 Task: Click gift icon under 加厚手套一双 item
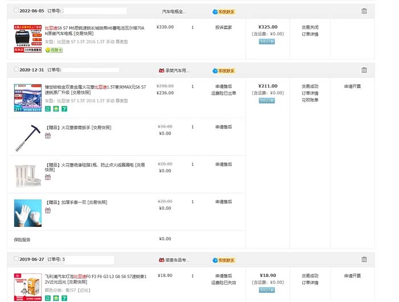point(48,210)
